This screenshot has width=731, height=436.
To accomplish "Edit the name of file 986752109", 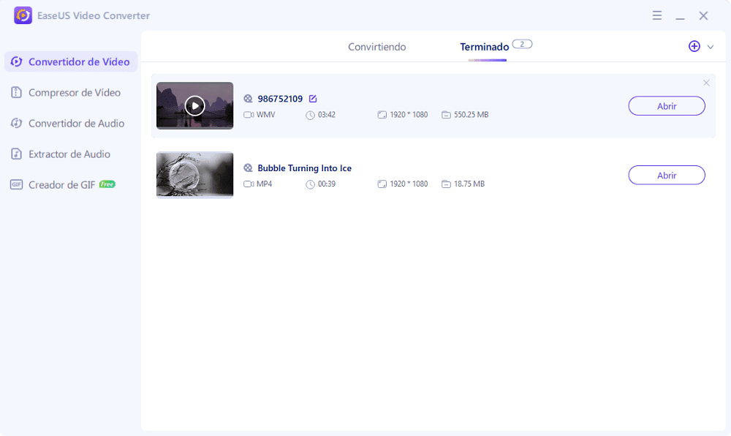I will point(313,98).
